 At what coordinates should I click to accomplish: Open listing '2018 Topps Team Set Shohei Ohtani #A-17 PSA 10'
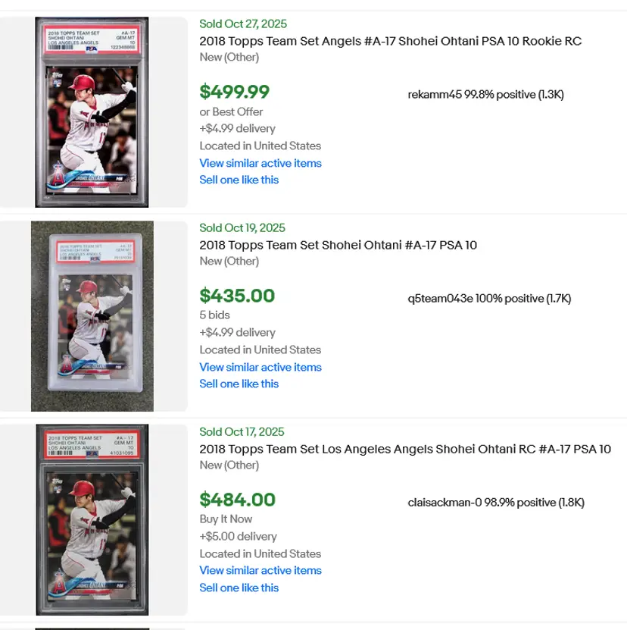coord(338,245)
